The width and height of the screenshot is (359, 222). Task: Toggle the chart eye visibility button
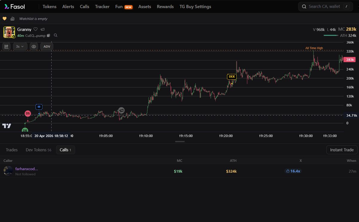click(34, 46)
